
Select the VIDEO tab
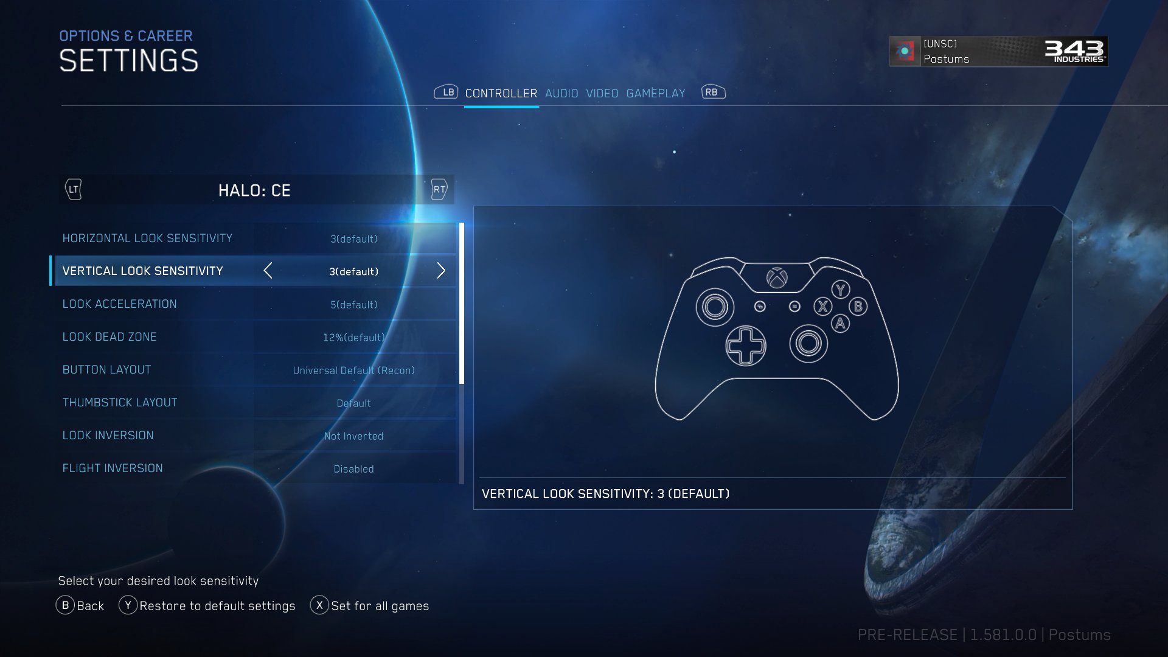coord(602,92)
